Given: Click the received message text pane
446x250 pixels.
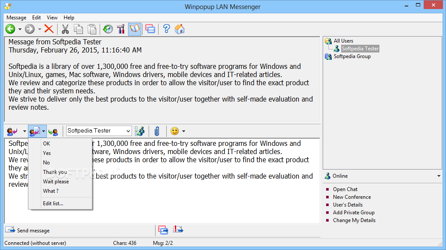Looking at the screenshot, I should tap(162, 79).
